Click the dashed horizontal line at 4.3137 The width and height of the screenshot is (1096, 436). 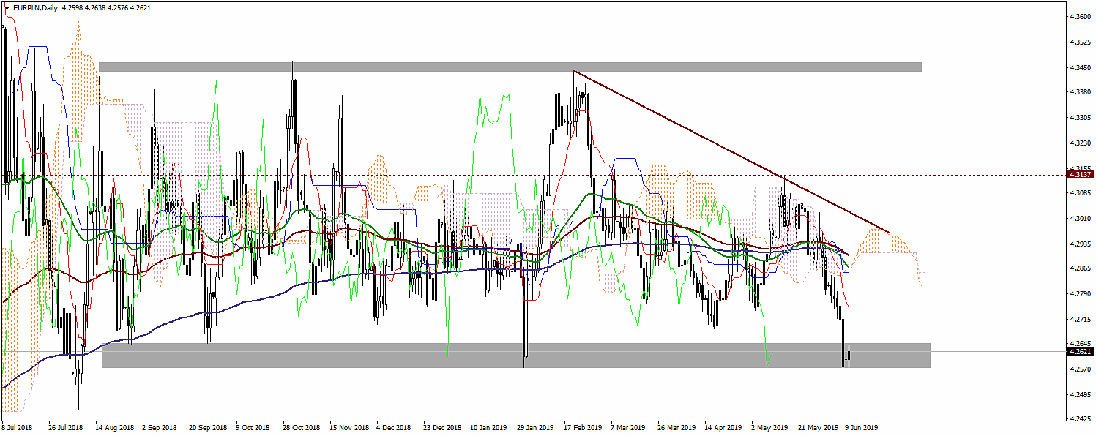coord(533,175)
